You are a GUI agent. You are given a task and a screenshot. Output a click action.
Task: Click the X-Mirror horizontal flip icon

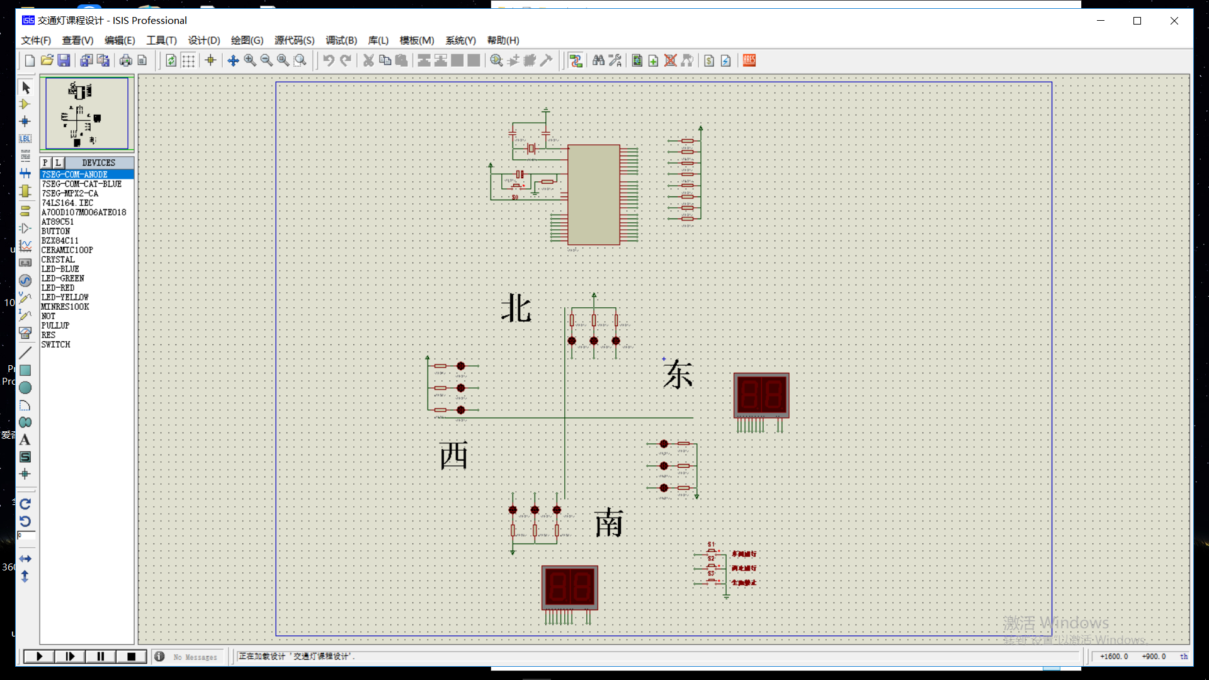click(x=25, y=558)
